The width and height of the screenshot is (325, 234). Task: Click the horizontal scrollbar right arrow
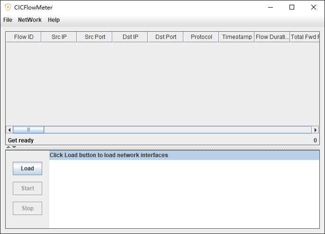(x=315, y=130)
